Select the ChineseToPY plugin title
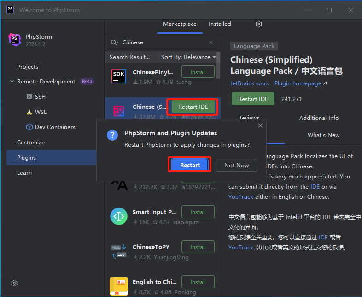Screen dimensions: 362x297 point(151,247)
